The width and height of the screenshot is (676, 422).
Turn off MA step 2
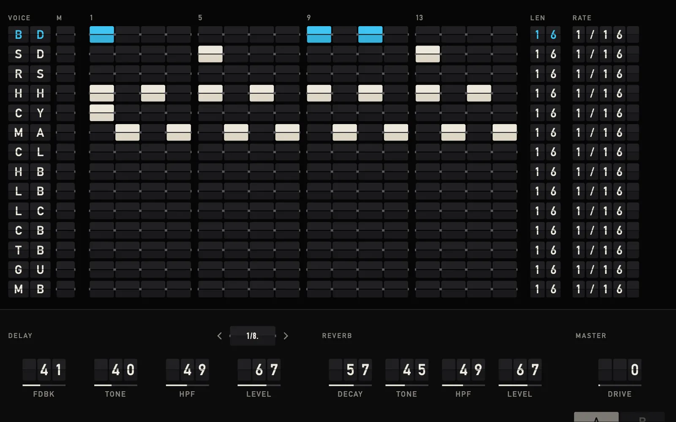pyautogui.click(x=128, y=133)
